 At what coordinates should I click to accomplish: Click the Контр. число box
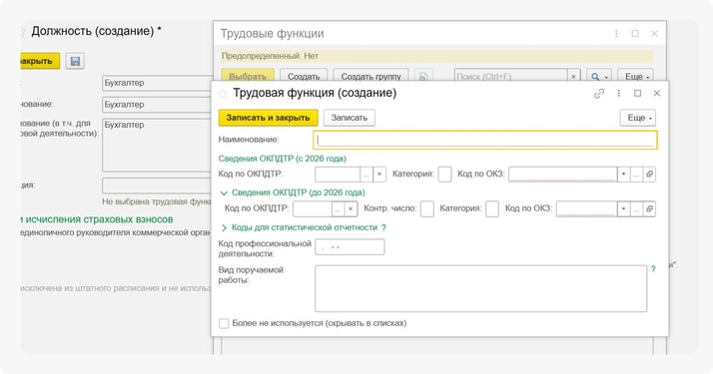pos(427,208)
